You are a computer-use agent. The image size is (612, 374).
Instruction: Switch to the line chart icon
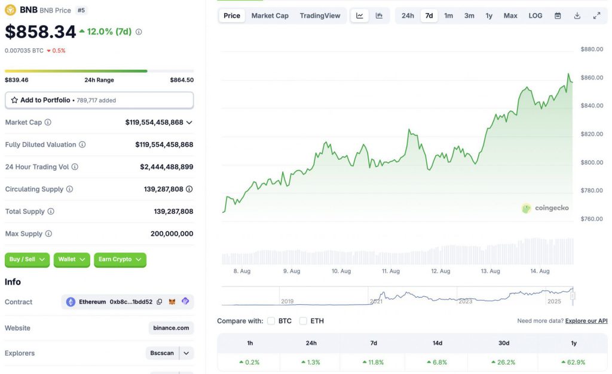coord(359,16)
